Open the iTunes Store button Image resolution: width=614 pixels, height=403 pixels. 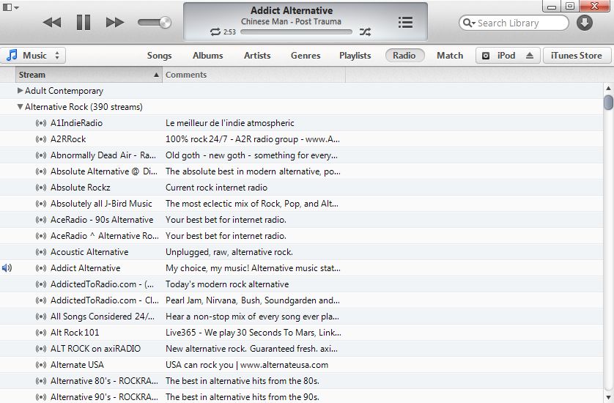tap(576, 56)
